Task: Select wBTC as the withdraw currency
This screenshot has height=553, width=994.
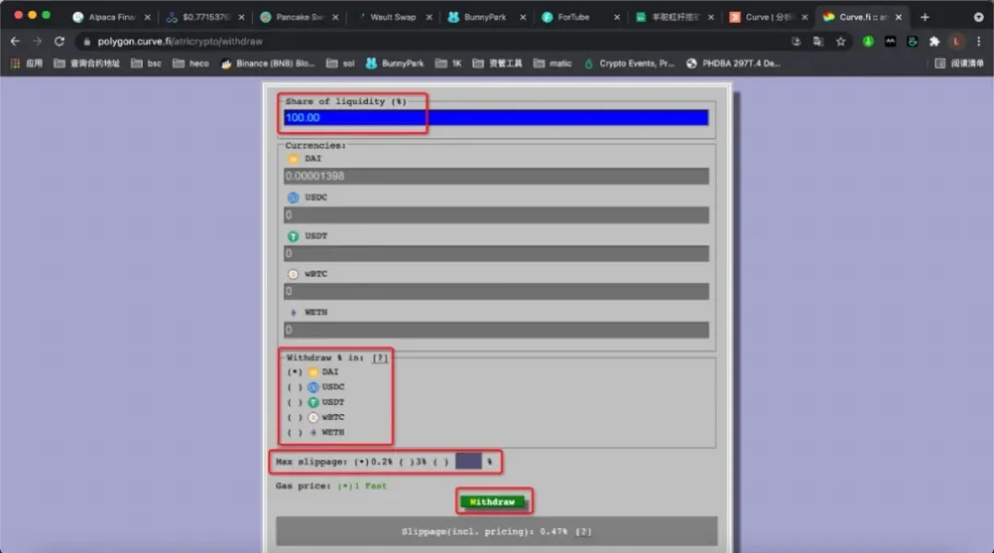Action: click(295, 417)
